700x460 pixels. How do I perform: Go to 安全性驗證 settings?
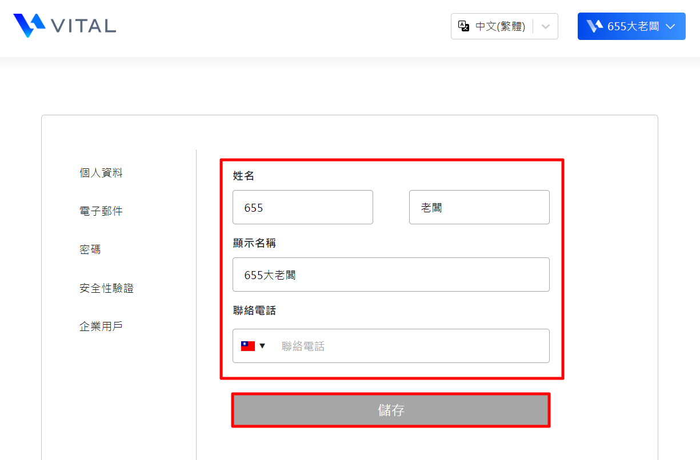106,288
